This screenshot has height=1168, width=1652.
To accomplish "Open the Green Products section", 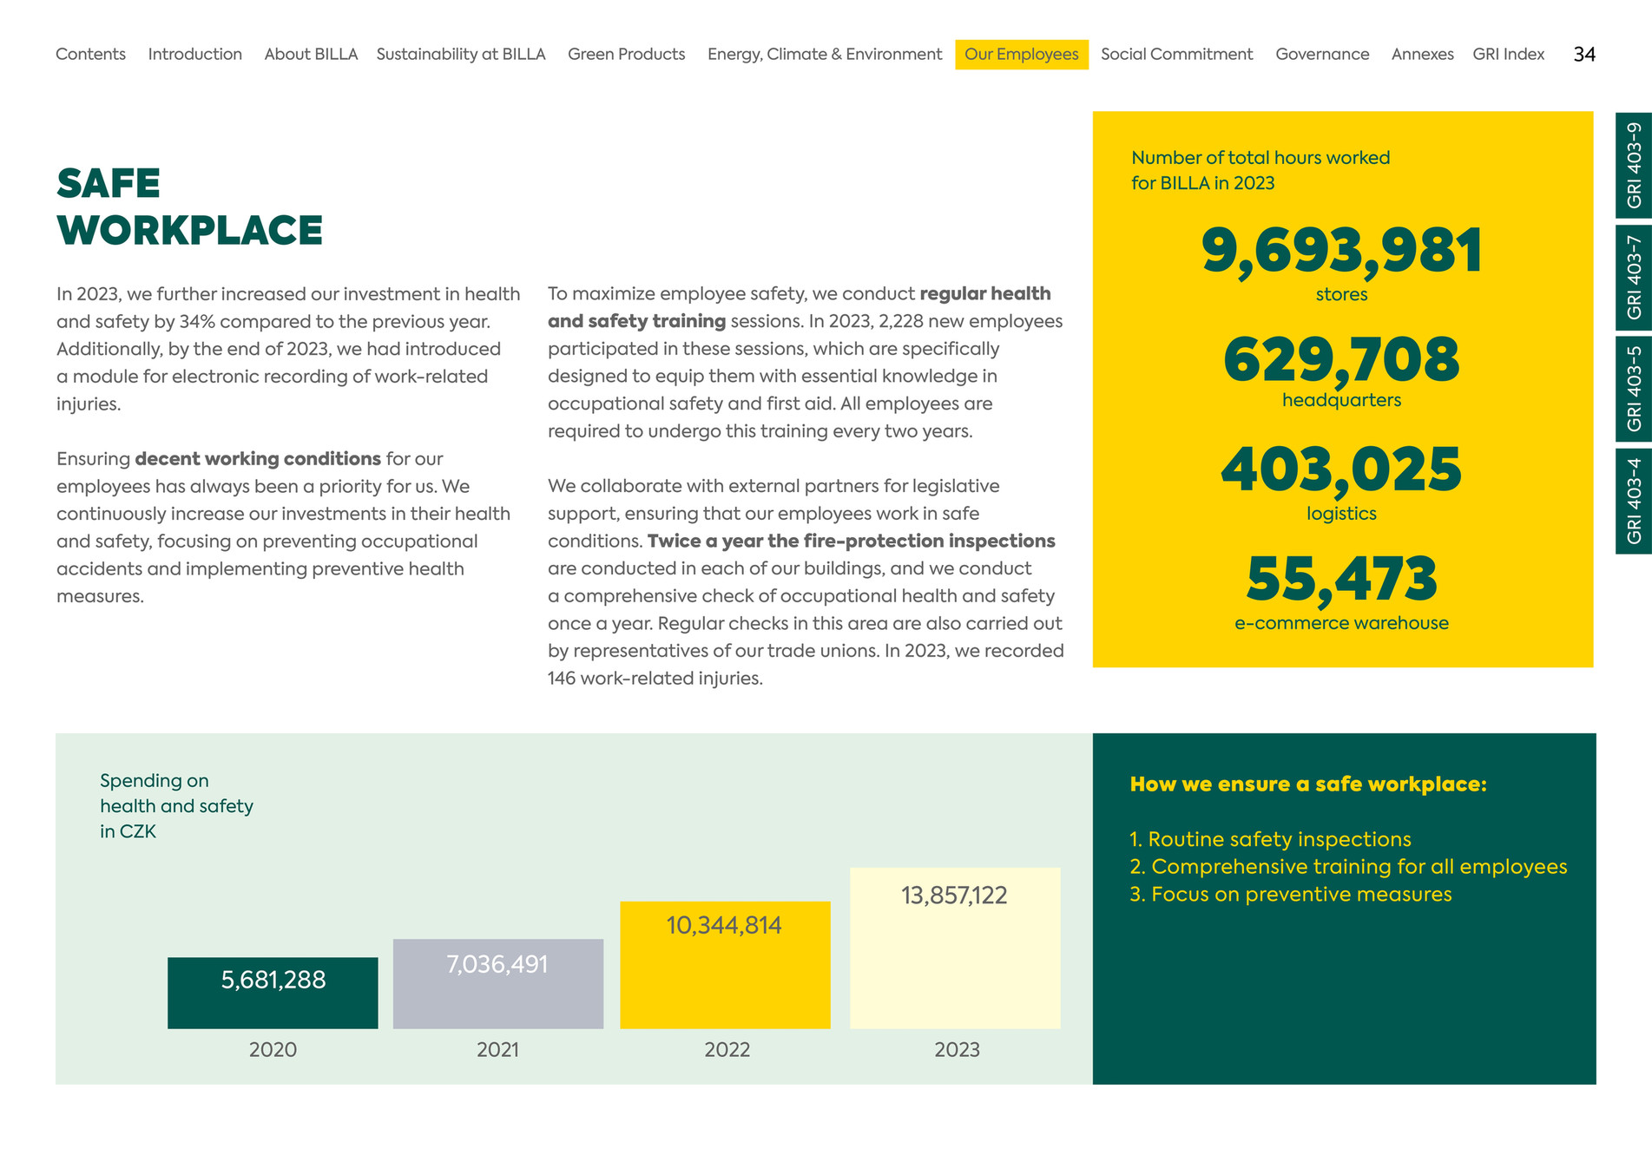I will 627,54.
